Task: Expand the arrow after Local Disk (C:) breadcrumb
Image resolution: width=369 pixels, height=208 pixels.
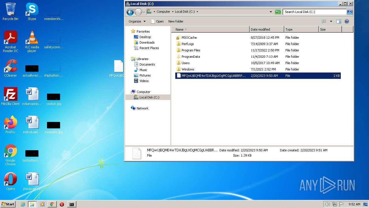Action: point(197,12)
